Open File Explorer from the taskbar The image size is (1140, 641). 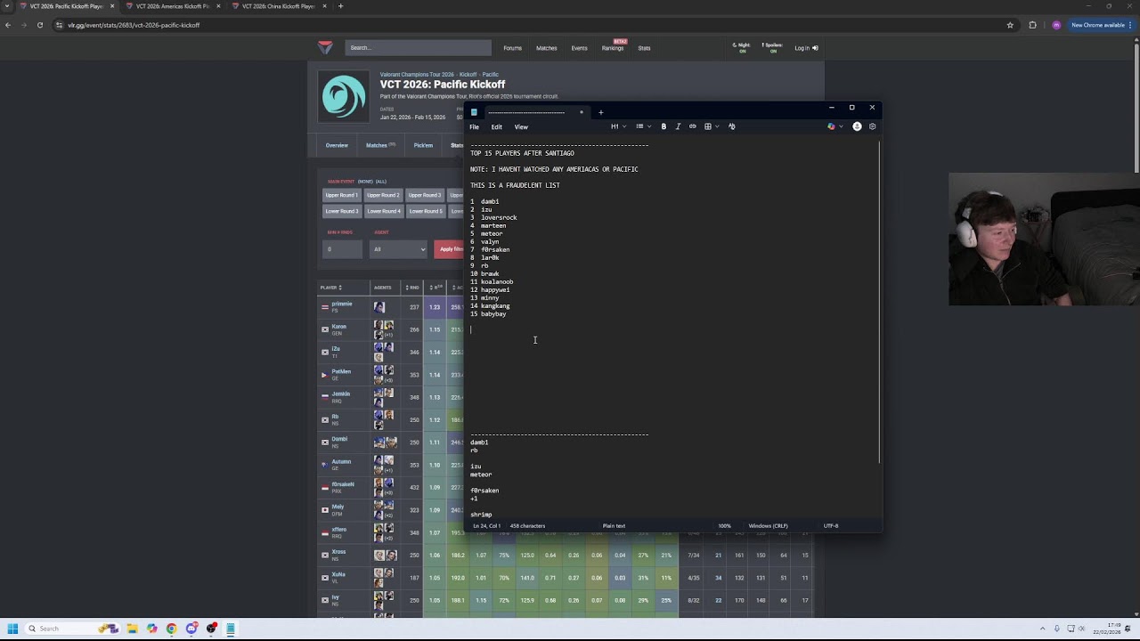(x=132, y=629)
